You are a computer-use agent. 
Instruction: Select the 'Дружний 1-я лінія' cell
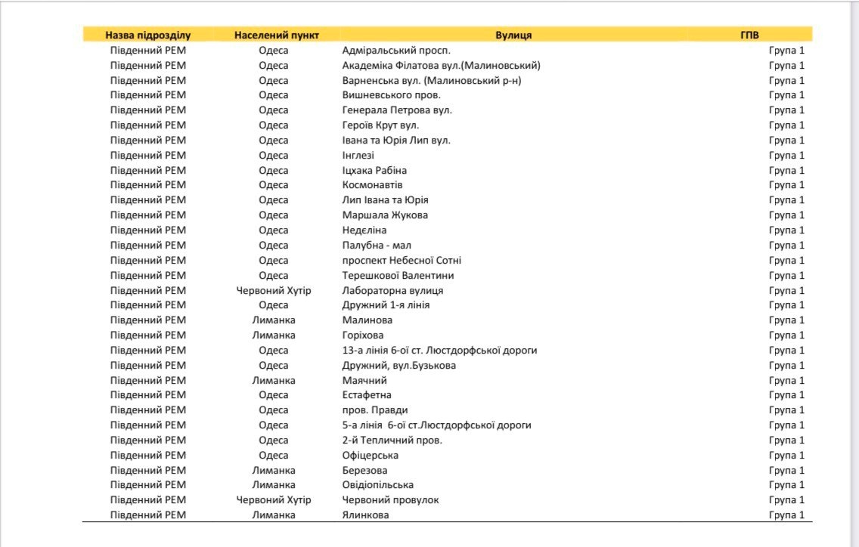click(386, 305)
